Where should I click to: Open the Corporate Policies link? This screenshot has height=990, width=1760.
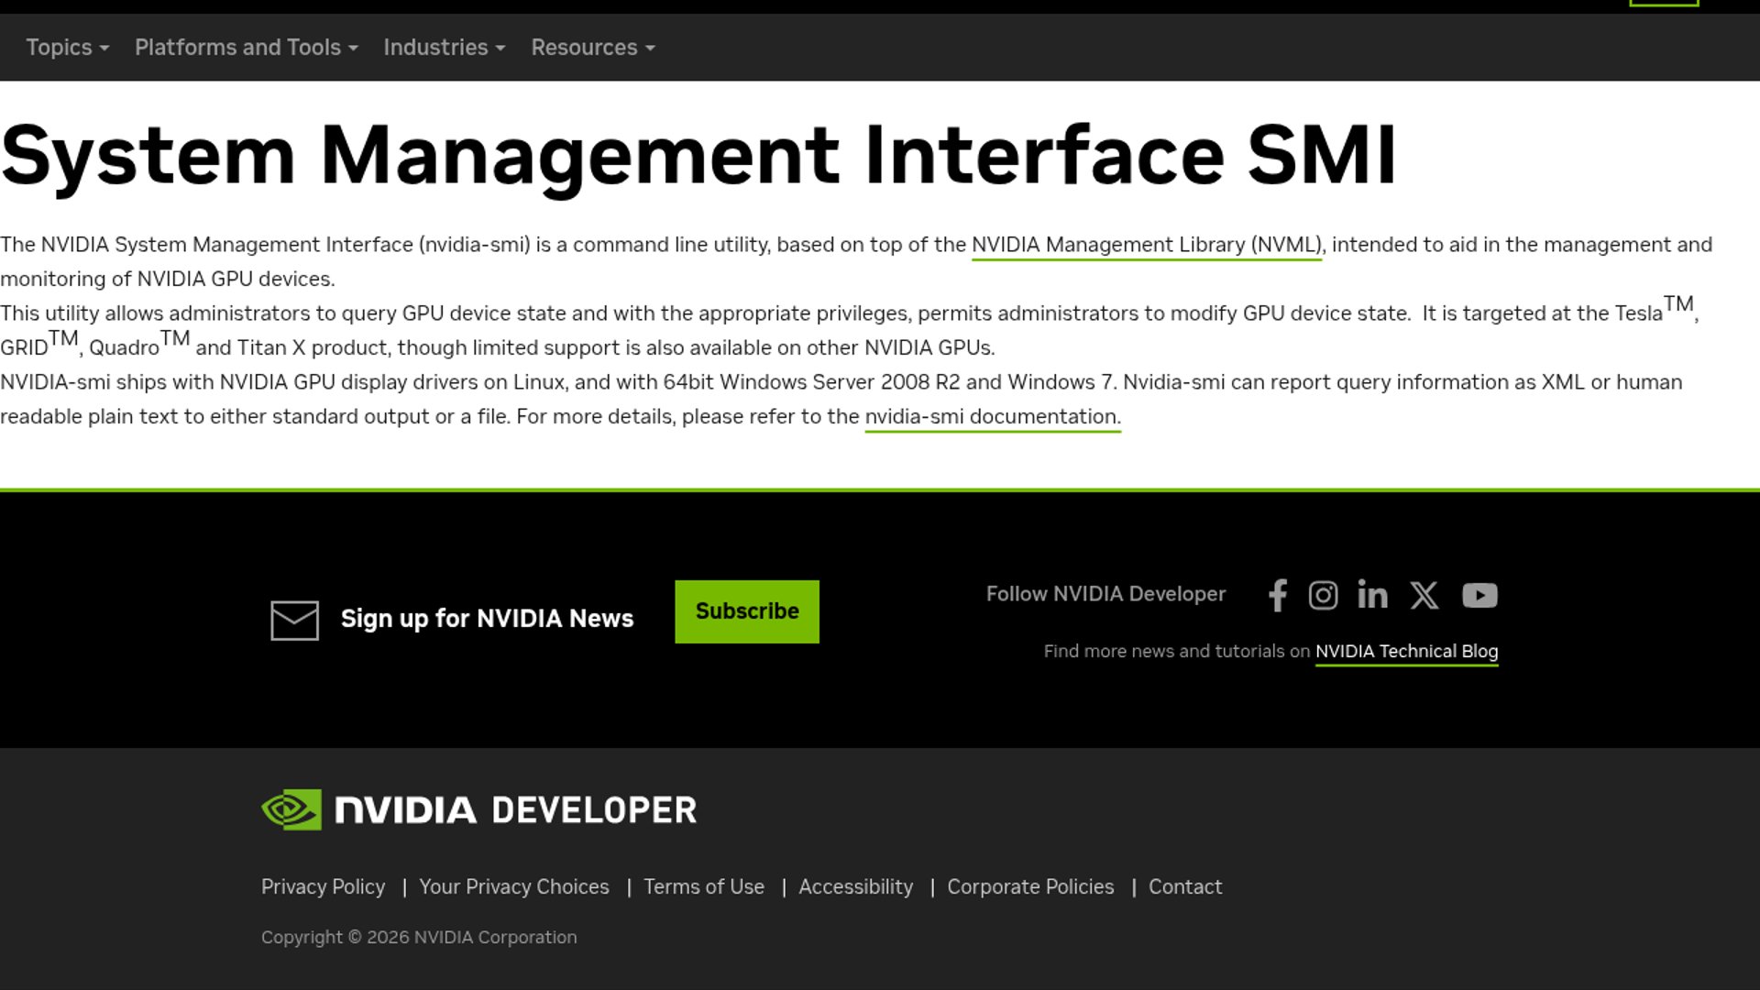coord(1030,887)
